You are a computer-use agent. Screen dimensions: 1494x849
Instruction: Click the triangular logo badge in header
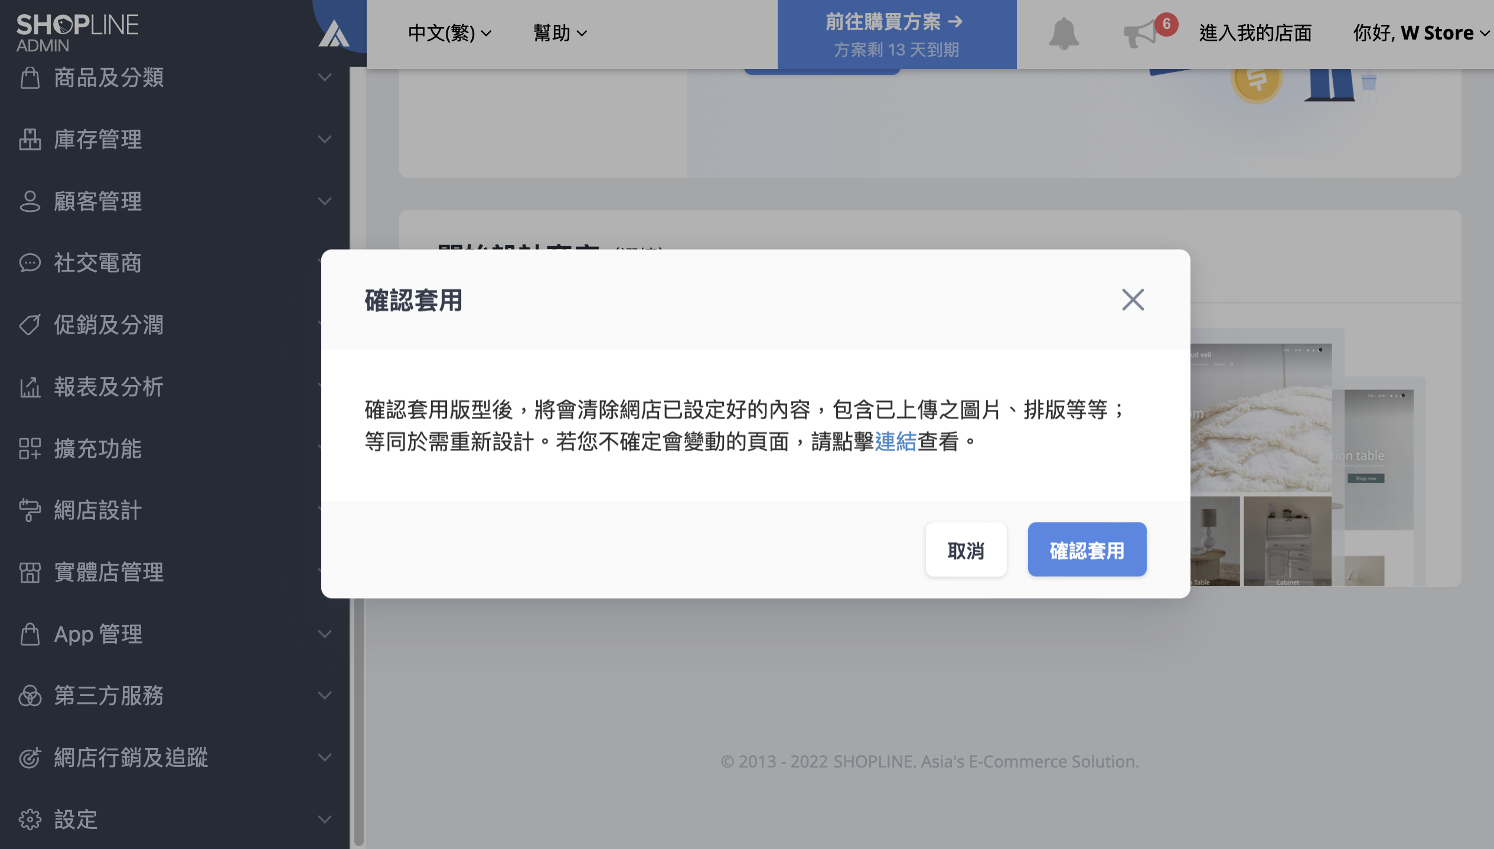334,34
